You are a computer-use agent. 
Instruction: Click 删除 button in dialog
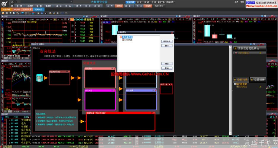coord(167,46)
